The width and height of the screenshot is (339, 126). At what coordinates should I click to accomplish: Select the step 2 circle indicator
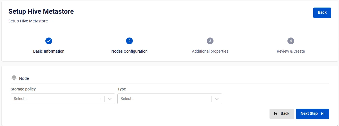coord(129,41)
